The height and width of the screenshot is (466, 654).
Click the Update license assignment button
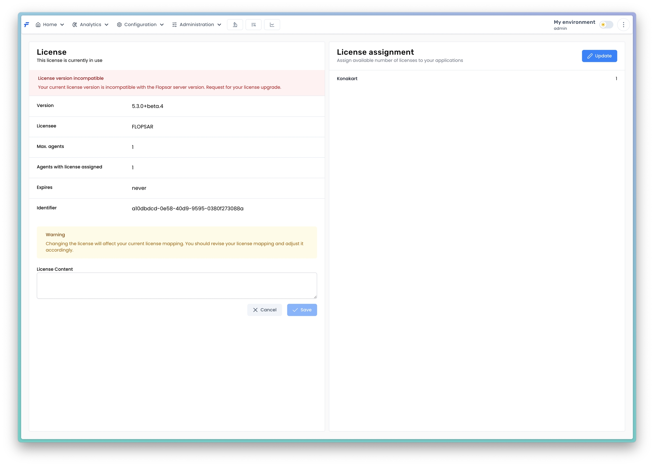click(x=599, y=56)
